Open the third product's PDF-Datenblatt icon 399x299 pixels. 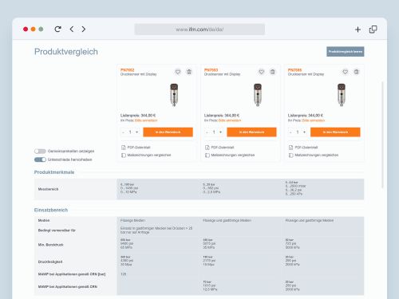[290, 148]
